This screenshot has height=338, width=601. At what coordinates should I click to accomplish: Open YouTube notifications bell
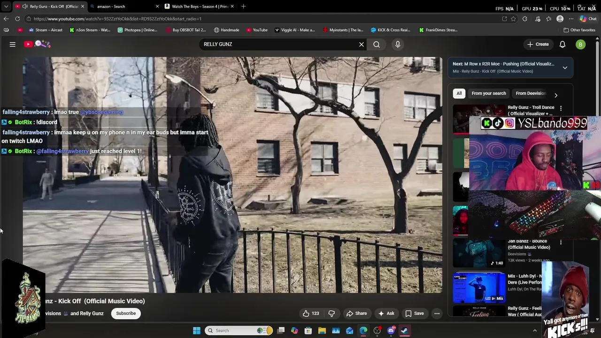562,44
